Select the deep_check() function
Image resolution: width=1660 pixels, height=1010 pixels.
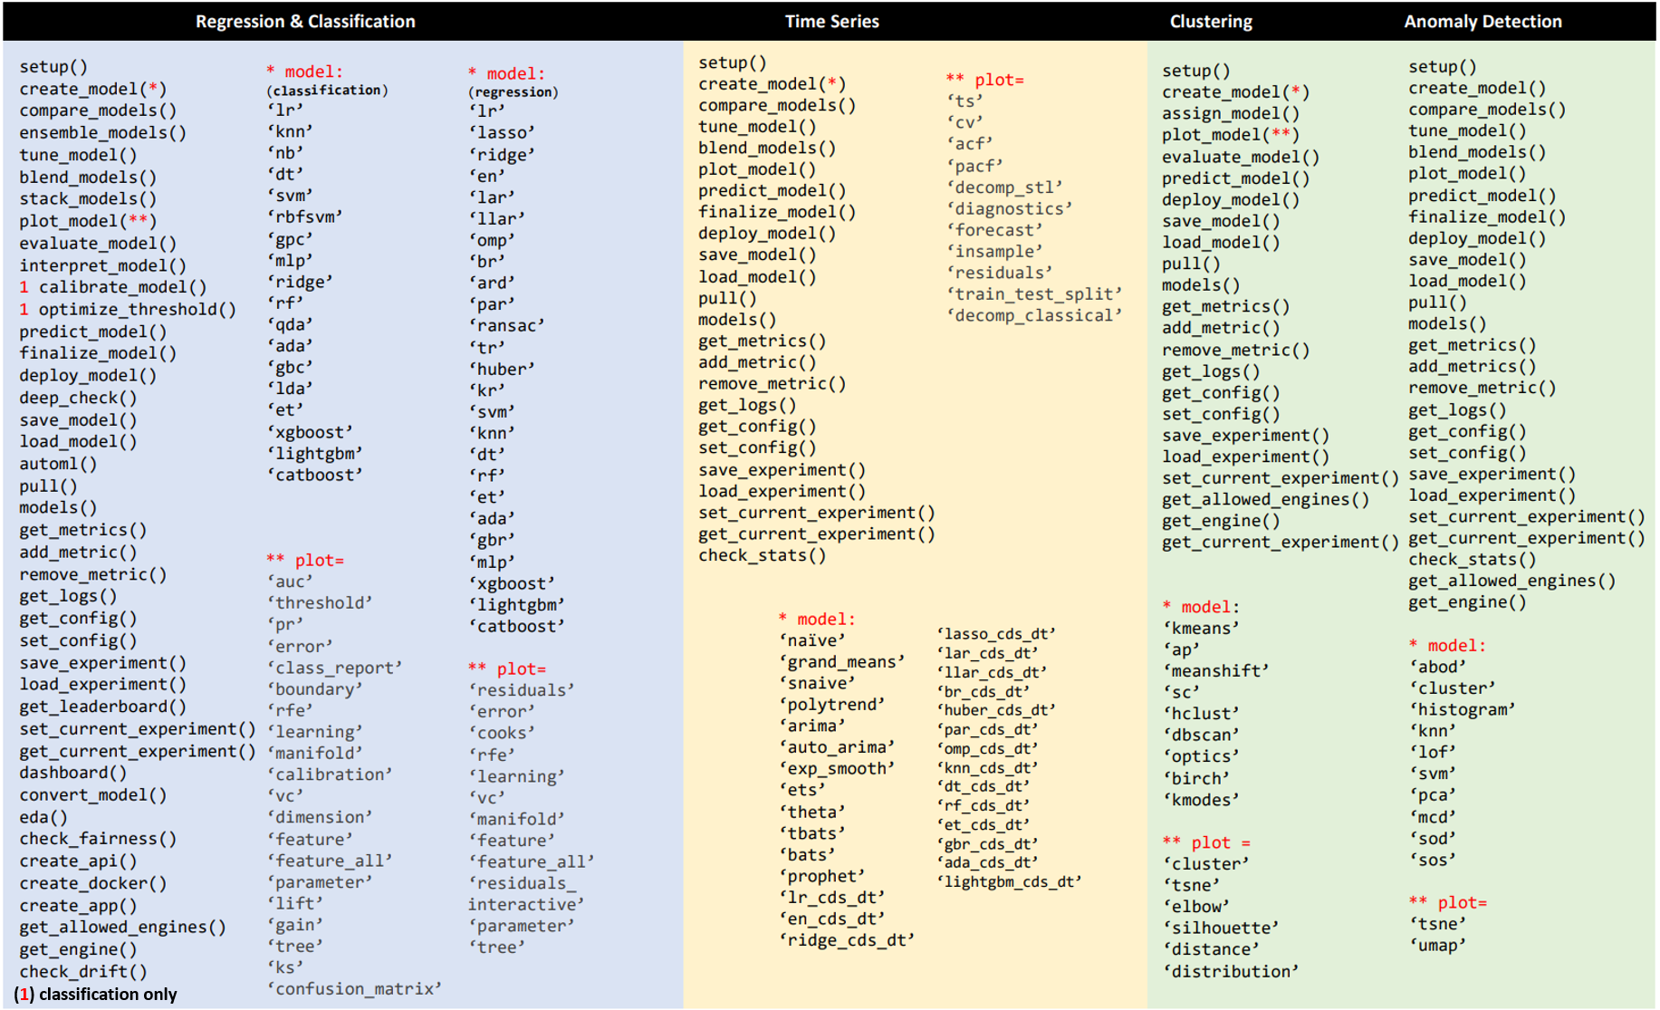(78, 398)
